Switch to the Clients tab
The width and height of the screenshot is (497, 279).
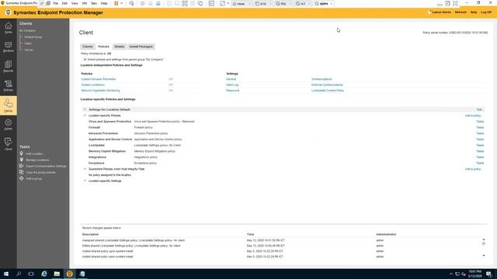click(88, 46)
